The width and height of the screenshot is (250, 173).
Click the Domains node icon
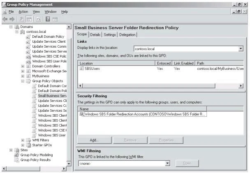[x=17, y=27]
